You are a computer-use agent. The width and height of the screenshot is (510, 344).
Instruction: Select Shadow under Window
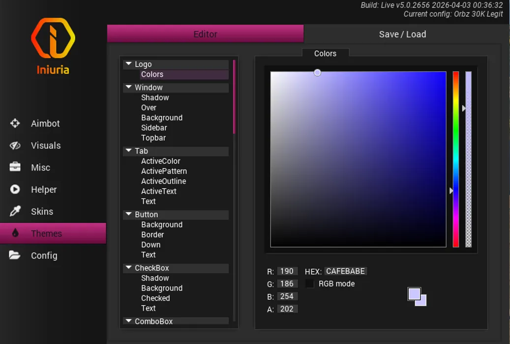(155, 97)
